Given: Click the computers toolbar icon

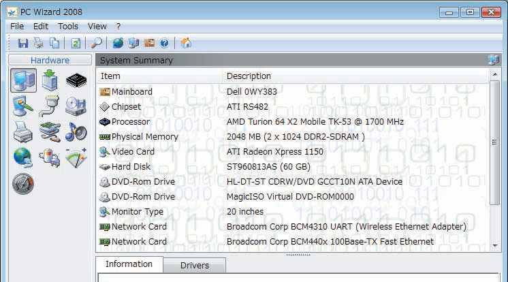Looking at the screenshot, I should coord(133,43).
